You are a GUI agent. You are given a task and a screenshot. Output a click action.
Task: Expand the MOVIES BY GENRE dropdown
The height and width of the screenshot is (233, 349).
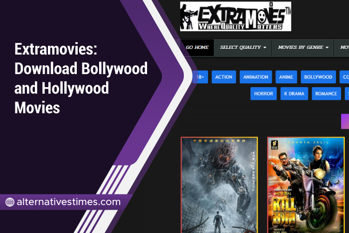(x=303, y=48)
